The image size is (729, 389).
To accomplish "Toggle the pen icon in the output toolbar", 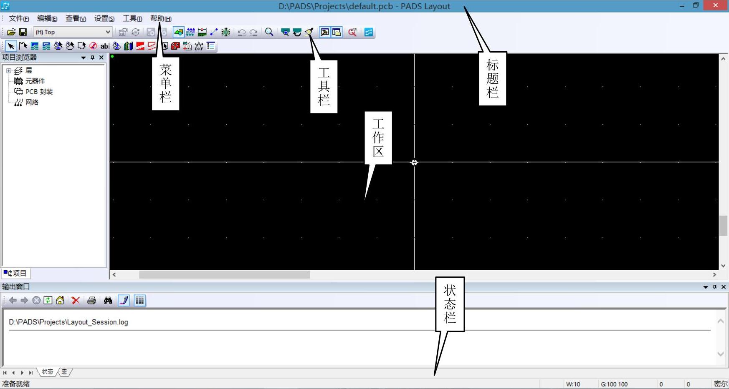I will [x=124, y=300].
